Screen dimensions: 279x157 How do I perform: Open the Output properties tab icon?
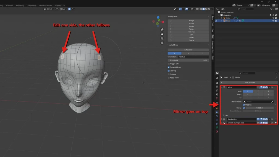tap(217, 87)
